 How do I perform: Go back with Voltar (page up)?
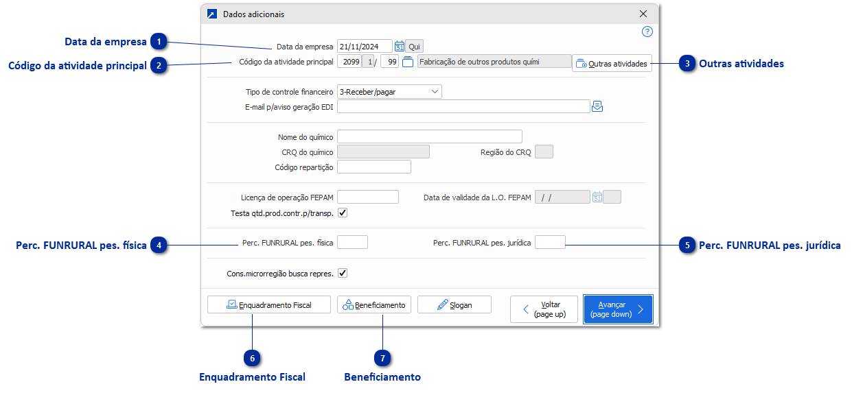click(x=544, y=309)
